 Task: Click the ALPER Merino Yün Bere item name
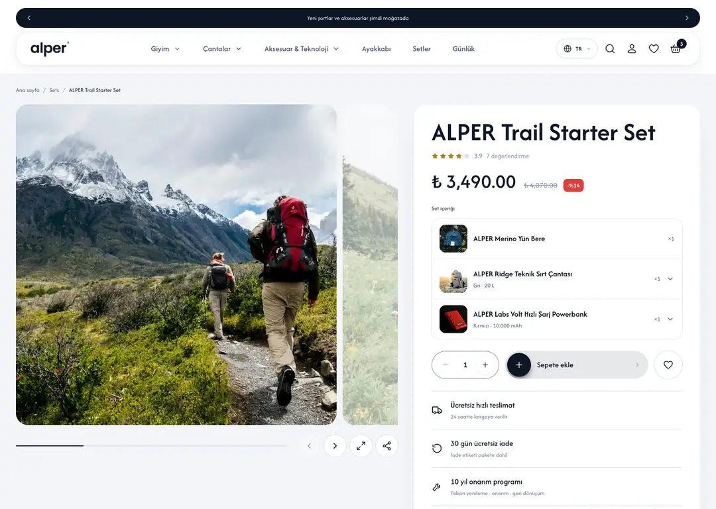tap(509, 239)
